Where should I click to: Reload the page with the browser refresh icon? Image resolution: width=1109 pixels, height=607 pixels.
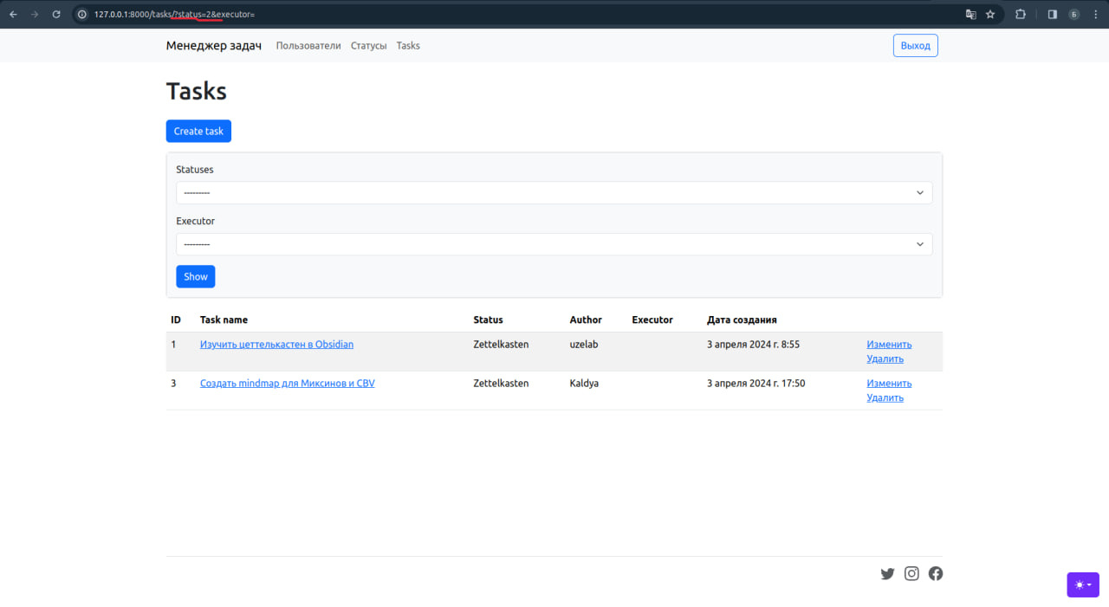click(x=56, y=14)
